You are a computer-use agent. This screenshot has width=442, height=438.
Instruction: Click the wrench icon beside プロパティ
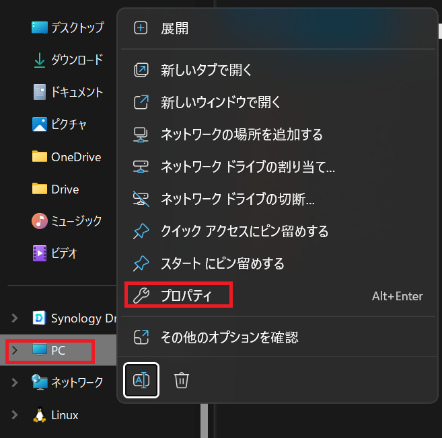tap(141, 296)
